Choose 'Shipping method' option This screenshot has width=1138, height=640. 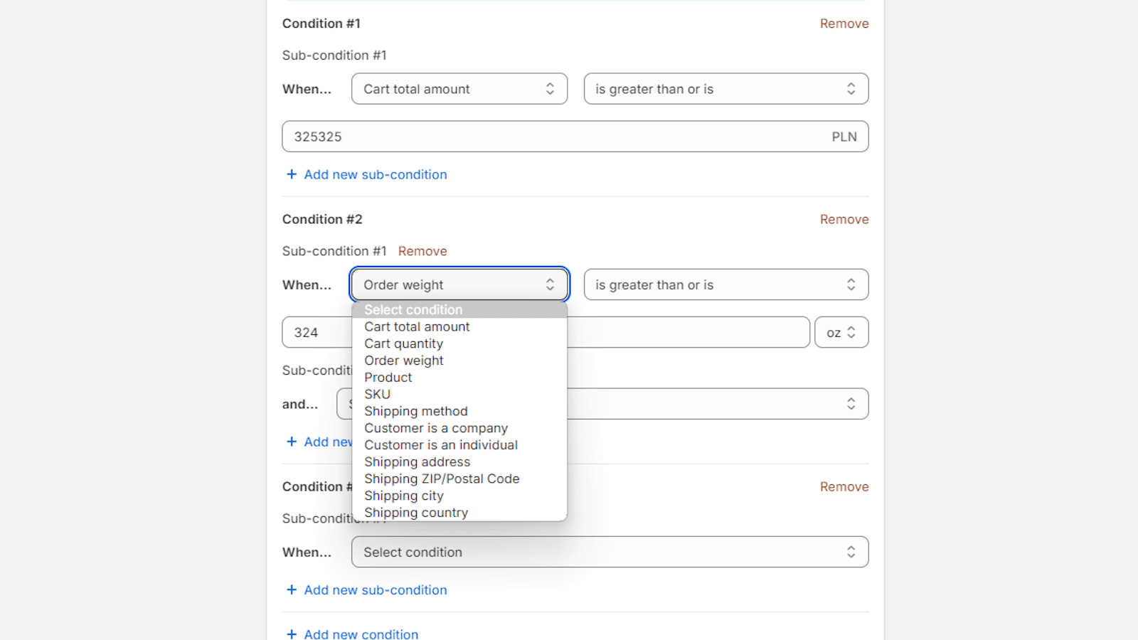415,412
